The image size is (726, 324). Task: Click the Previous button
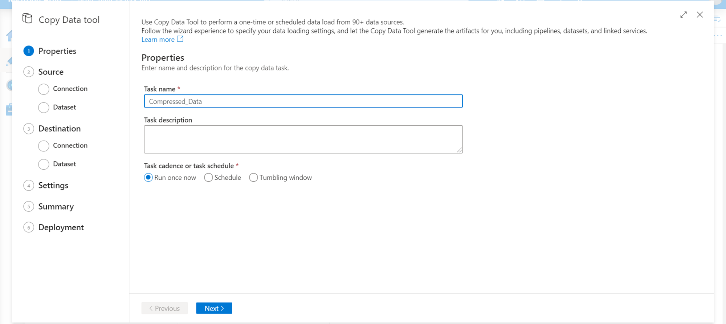point(164,308)
